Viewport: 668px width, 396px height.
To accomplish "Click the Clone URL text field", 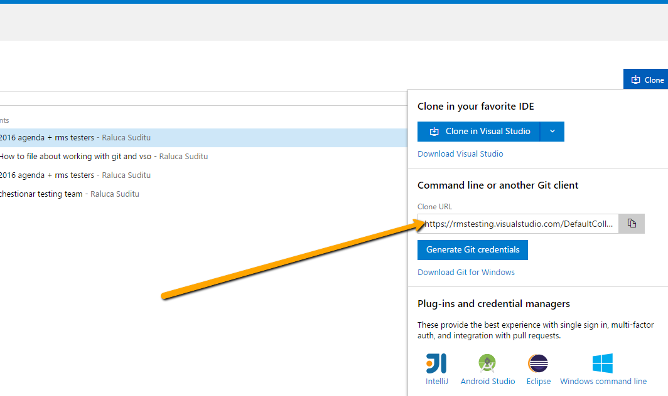I will click(x=518, y=224).
